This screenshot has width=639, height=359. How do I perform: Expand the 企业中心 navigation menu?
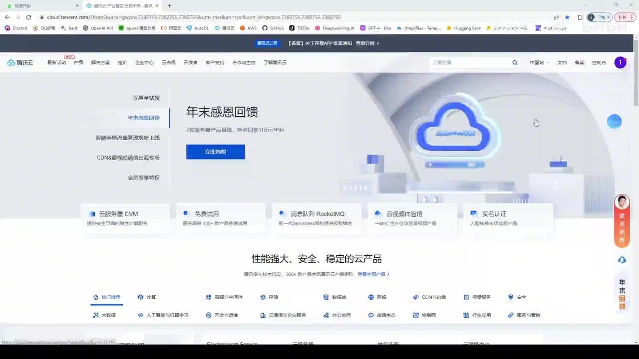[x=144, y=62]
